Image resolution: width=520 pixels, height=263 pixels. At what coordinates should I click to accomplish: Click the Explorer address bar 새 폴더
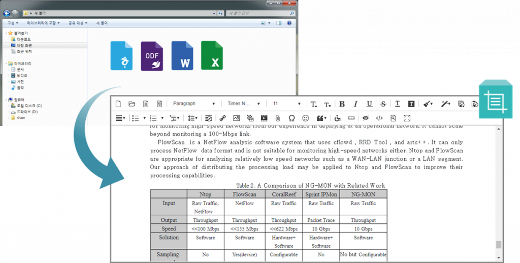point(119,13)
